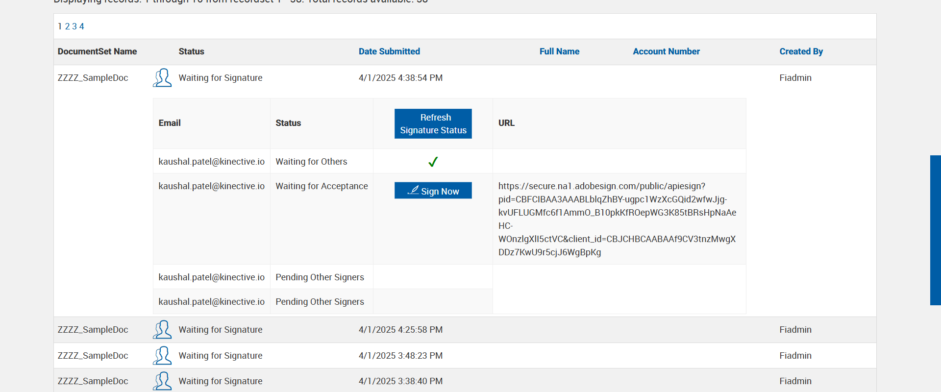The image size is (941, 392).
Task: Click signer icon for 3:38:40 PM record
Action: [x=162, y=381]
